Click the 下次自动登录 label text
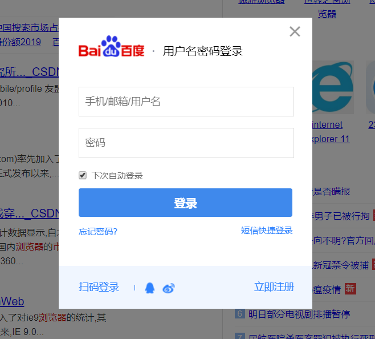The image size is (375, 339). tap(117, 176)
